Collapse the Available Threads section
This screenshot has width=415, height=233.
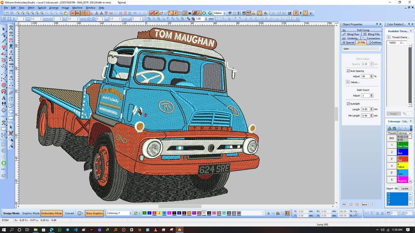tap(411, 31)
